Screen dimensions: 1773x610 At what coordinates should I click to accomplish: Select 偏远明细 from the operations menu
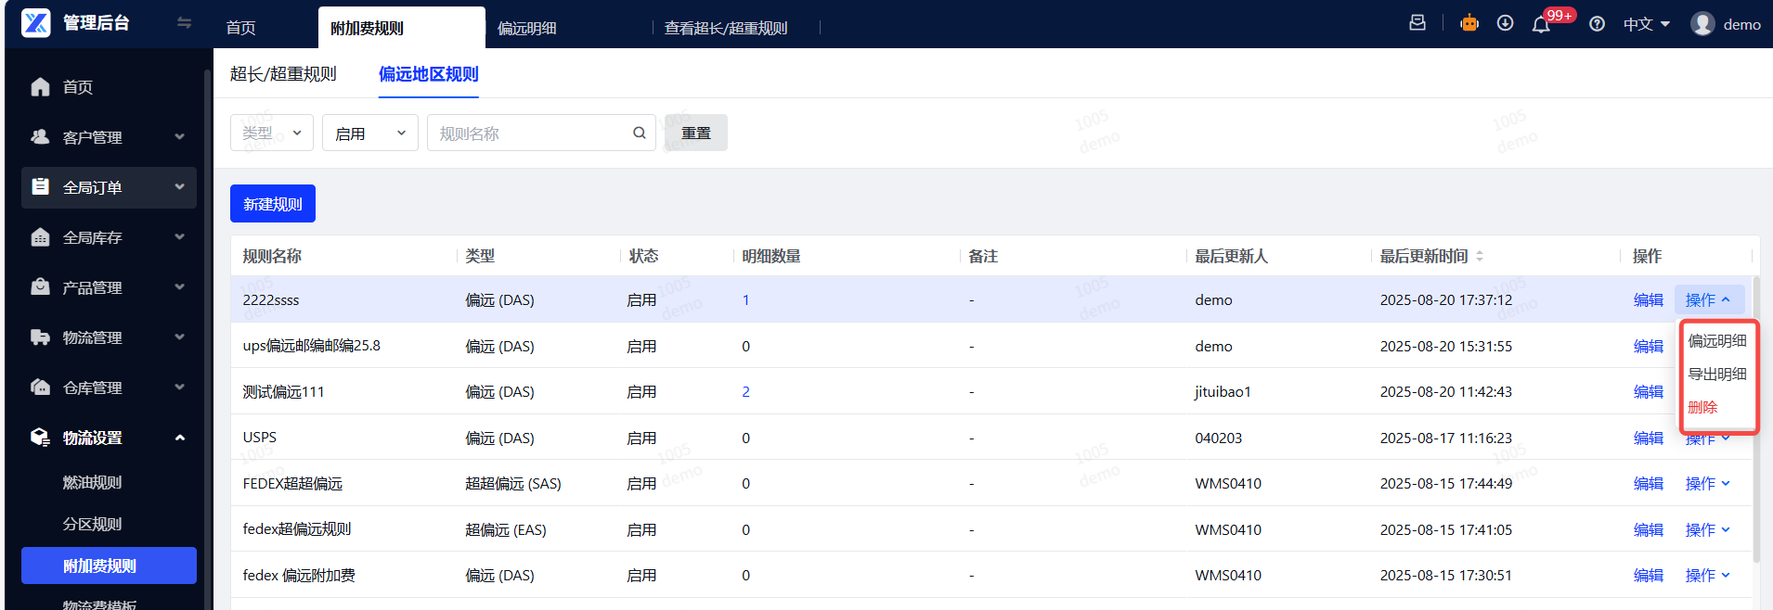point(1716,341)
